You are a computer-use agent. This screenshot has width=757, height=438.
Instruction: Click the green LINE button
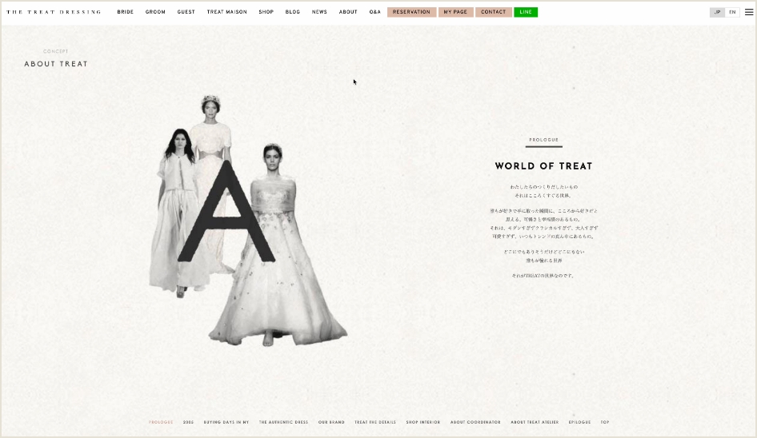point(526,12)
